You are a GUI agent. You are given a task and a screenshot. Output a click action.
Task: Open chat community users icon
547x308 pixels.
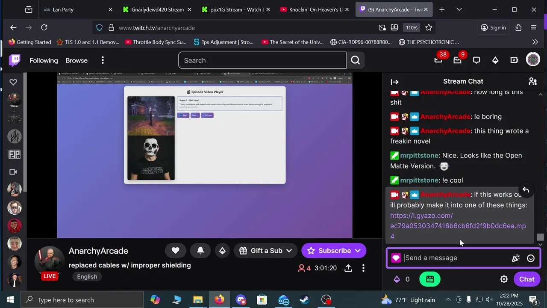pyautogui.click(x=532, y=81)
